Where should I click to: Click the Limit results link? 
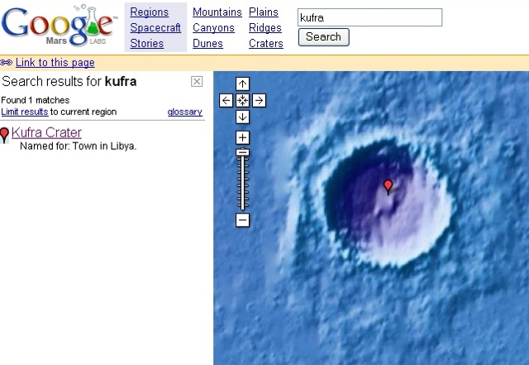click(25, 112)
